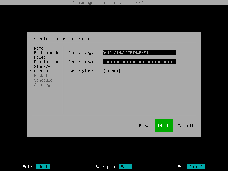Select the Files wizard step

[40, 57]
